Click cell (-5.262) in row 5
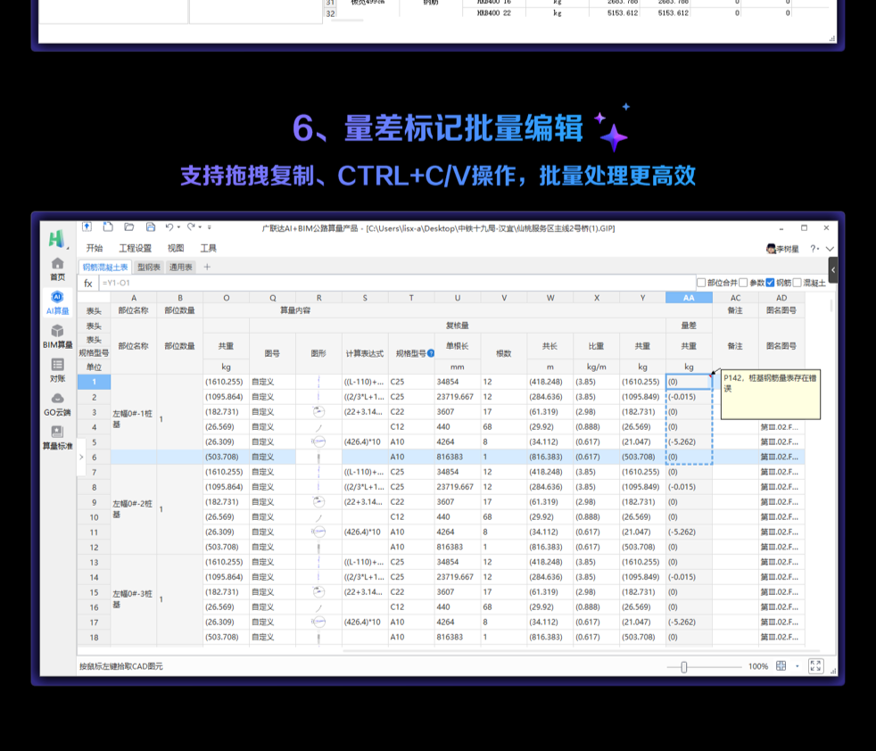 click(x=689, y=442)
